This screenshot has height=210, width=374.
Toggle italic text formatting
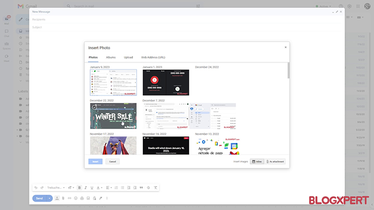(86, 188)
